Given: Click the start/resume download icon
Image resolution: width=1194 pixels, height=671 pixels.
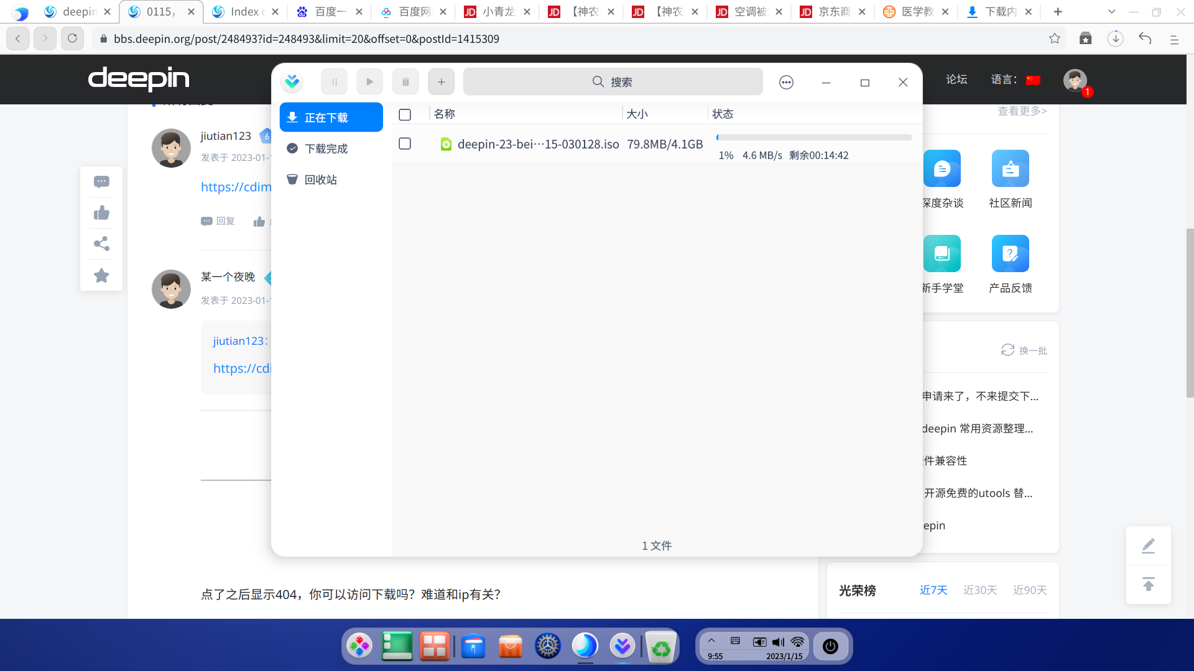Looking at the screenshot, I should pos(369,82).
